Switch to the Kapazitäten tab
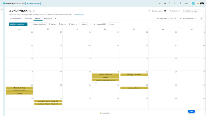This screenshot has height=116, width=206. (x=48, y=19)
